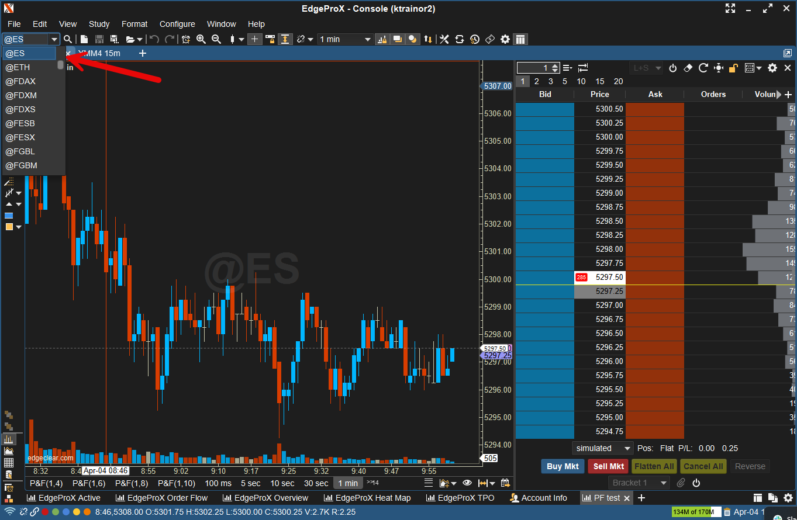
Task: Click the eraser icon in DOM panel
Action: point(688,68)
